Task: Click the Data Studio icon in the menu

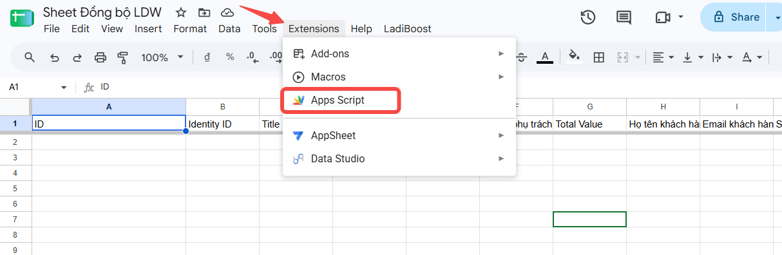Action: 298,158
